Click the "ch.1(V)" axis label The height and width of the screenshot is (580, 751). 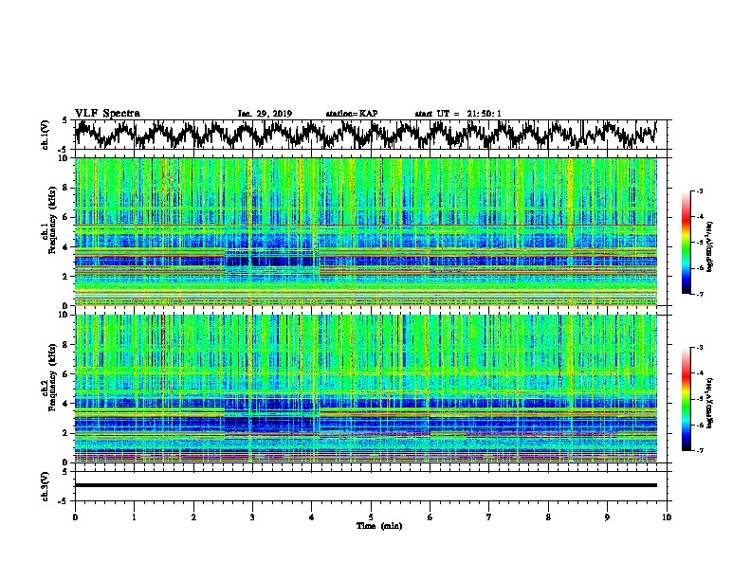[x=46, y=135]
